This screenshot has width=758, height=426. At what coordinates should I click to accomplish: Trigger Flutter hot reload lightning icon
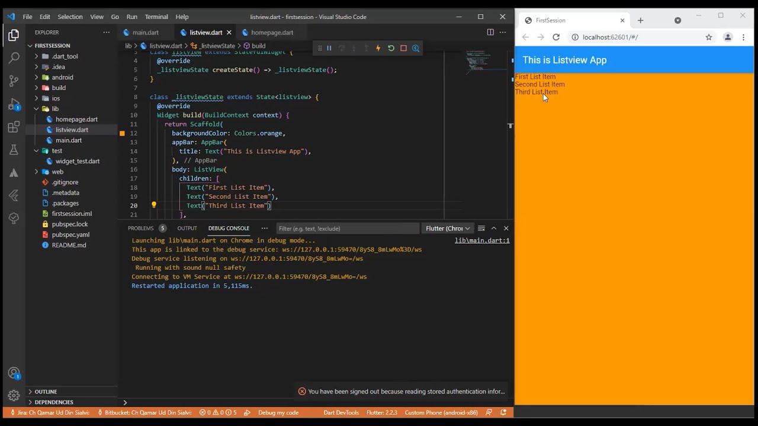(x=378, y=49)
